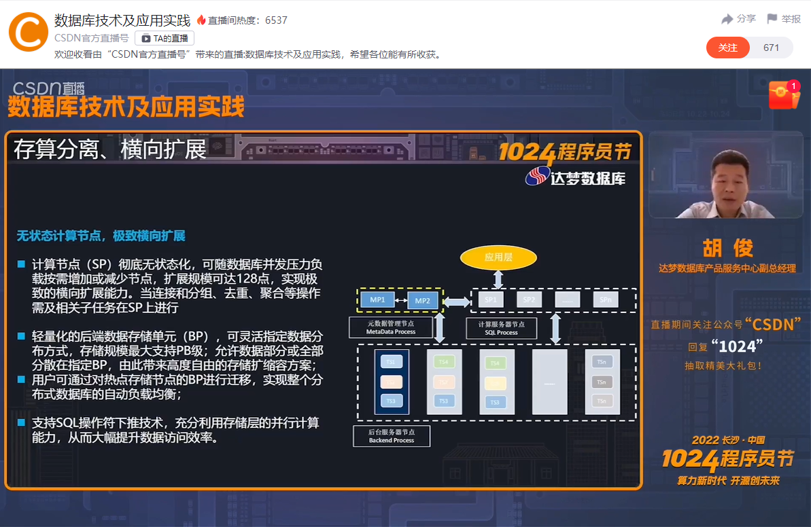The image size is (811, 527).
Task: Click the welcome description line under channel name
Action: (249, 54)
